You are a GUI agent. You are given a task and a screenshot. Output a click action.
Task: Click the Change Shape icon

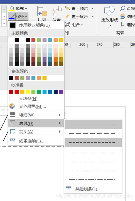point(109,11)
